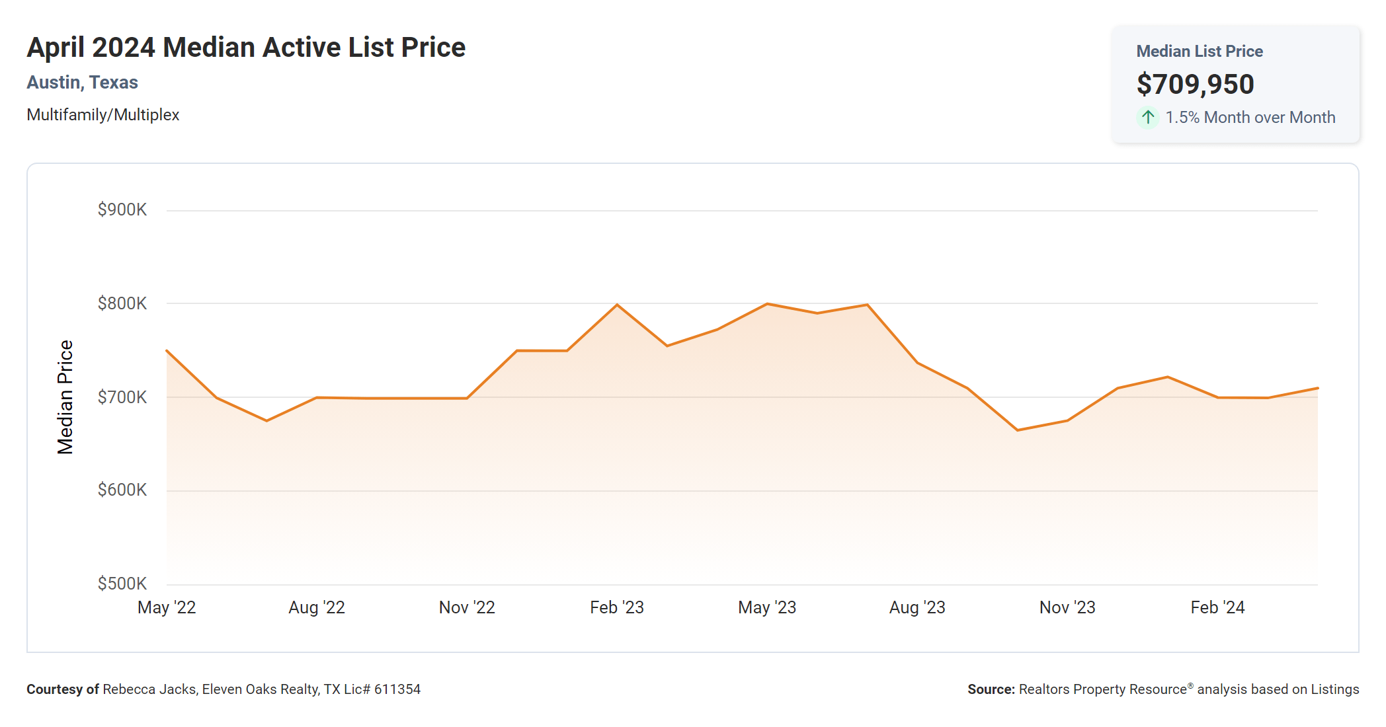Select the Median List Price card heading

click(x=1199, y=52)
